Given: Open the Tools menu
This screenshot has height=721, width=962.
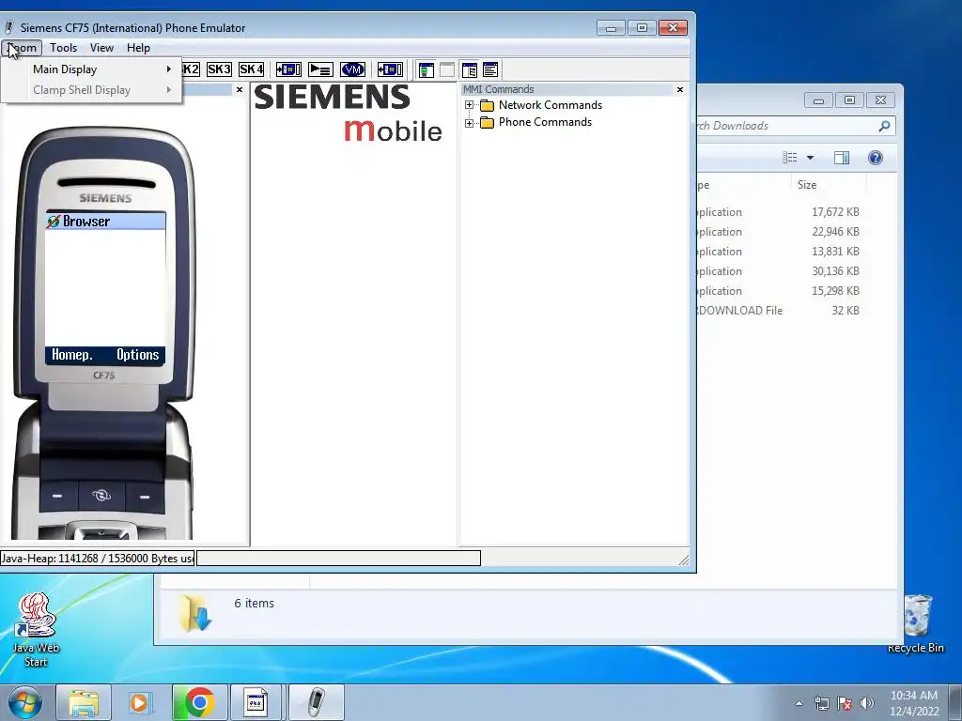Looking at the screenshot, I should pyautogui.click(x=63, y=48).
